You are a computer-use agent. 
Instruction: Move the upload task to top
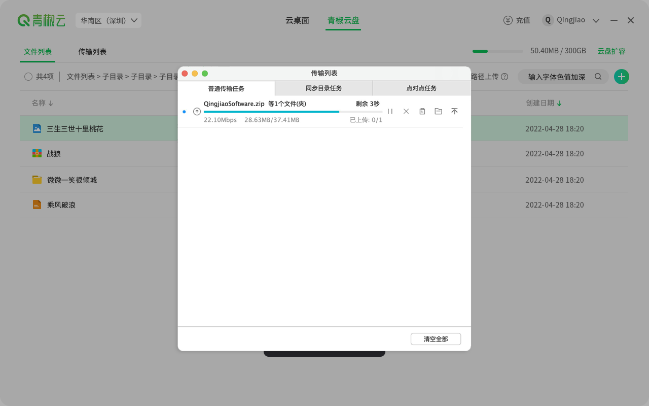tap(454, 111)
